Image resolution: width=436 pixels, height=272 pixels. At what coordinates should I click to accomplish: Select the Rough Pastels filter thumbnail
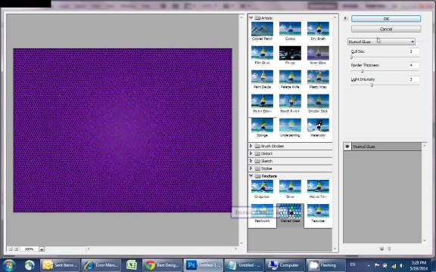click(290, 101)
